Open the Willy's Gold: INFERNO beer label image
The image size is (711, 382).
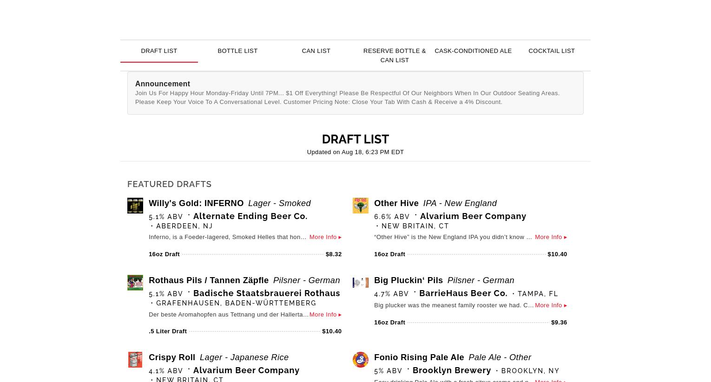[135, 206]
